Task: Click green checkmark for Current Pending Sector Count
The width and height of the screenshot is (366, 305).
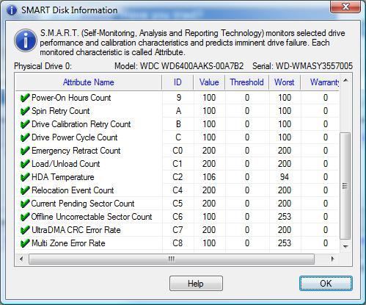Action: pyautogui.click(x=25, y=204)
